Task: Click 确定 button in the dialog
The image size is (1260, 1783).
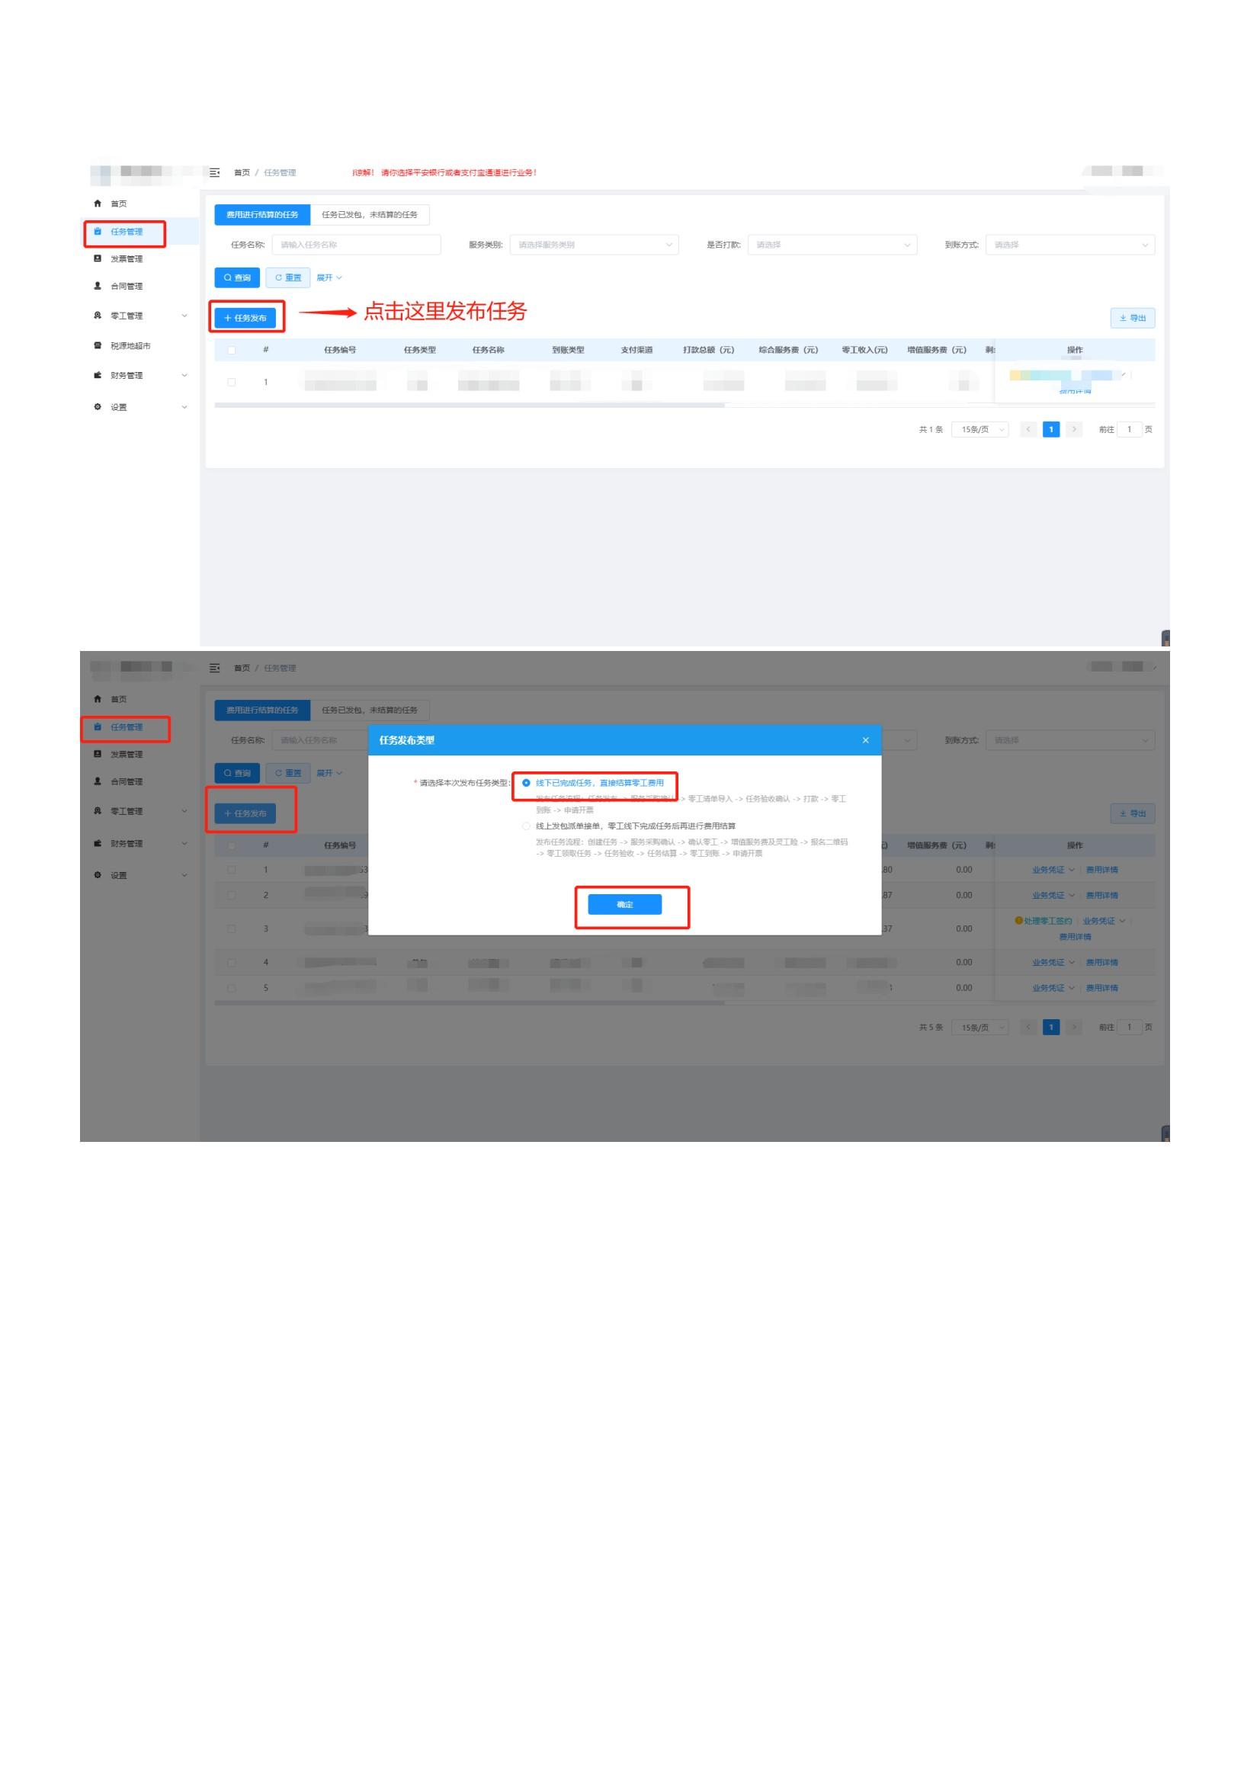Action: point(624,905)
